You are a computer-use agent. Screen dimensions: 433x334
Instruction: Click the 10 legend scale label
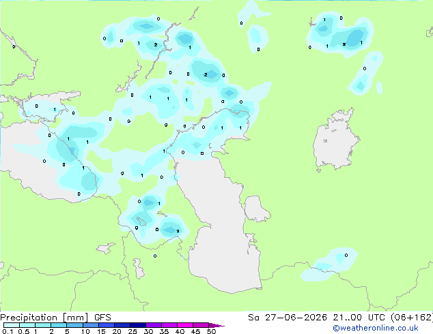pyautogui.click(x=85, y=331)
